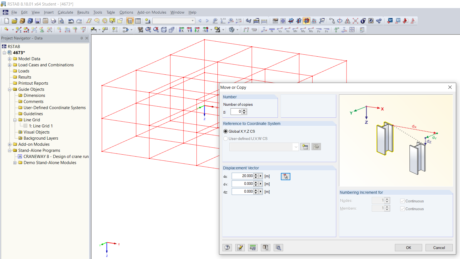Toggle Continuous checkbox for Nodes
Screen dimensions: 460x259
[402, 201]
